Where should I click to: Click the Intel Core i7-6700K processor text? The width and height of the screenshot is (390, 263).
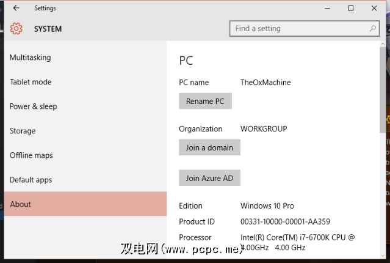[x=297, y=242]
